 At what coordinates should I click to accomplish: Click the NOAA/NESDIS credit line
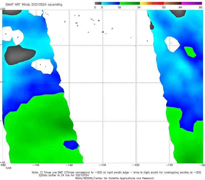[114, 178]
